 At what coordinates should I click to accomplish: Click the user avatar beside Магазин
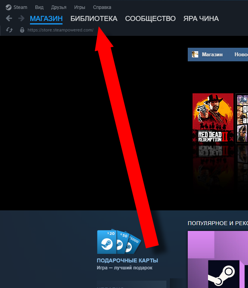point(195,55)
